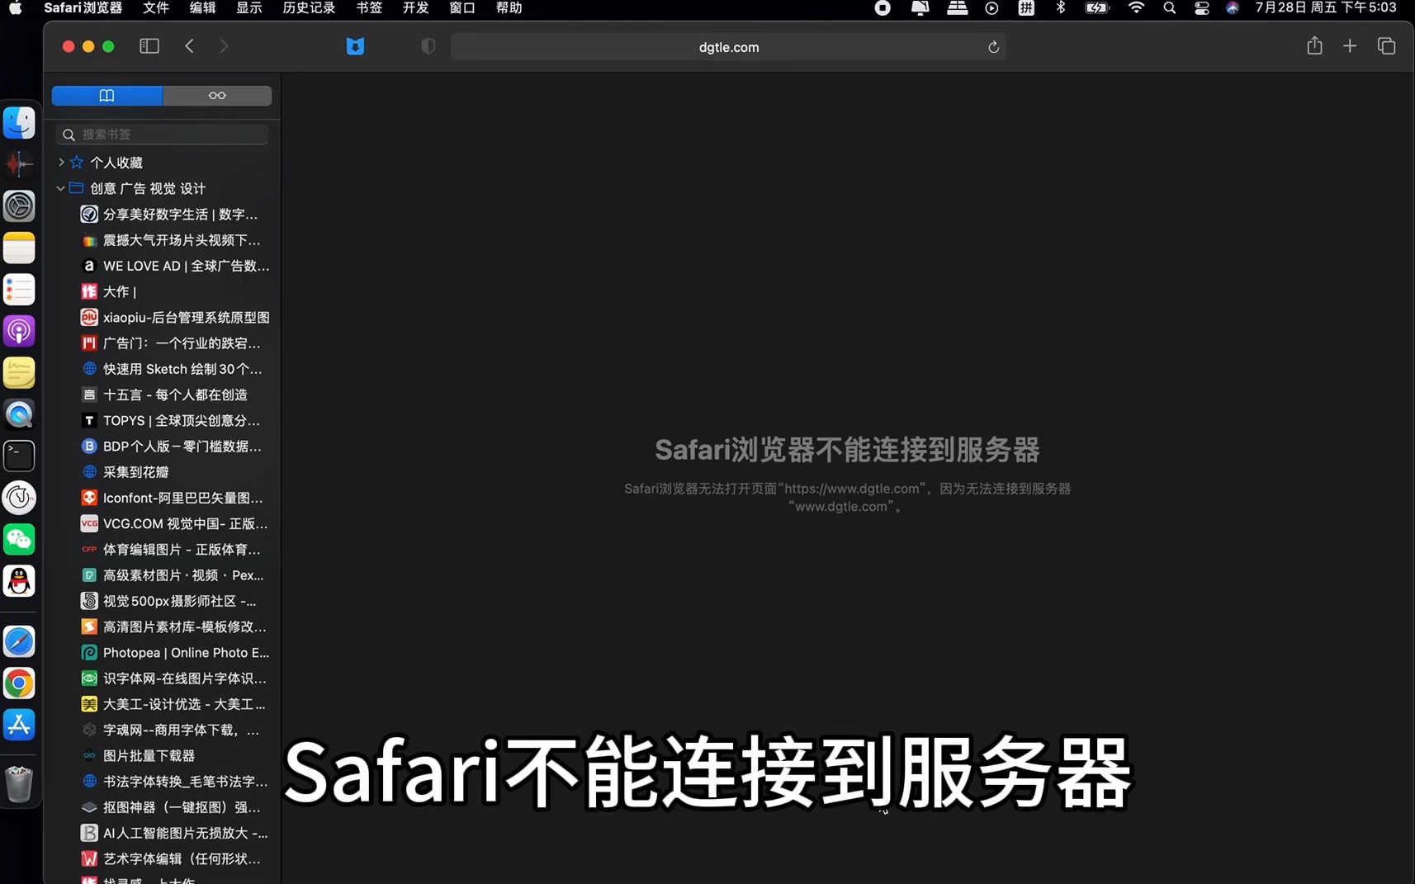1415x884 pixels.
Task: Switch to the Reading List tab
Action: click(x=217, y=96)
